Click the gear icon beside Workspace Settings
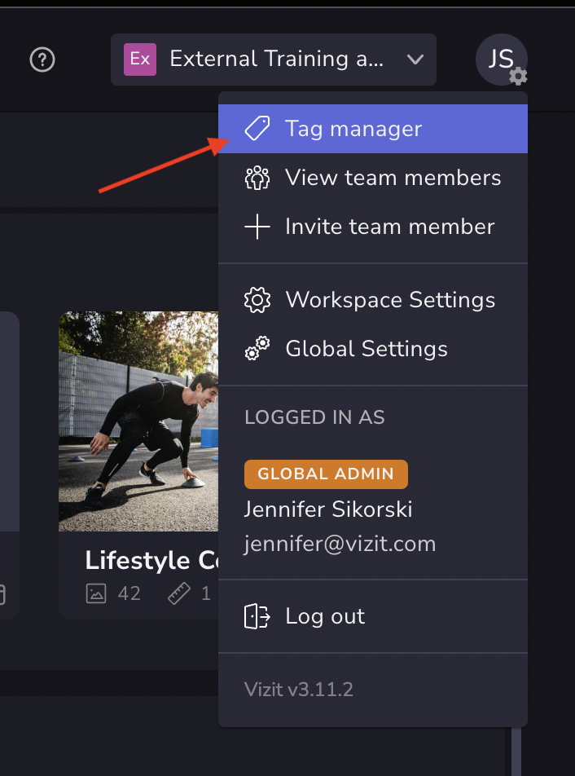Image resolution: width=575 pixels, height=776 pixels. click(x=257, y=300)
